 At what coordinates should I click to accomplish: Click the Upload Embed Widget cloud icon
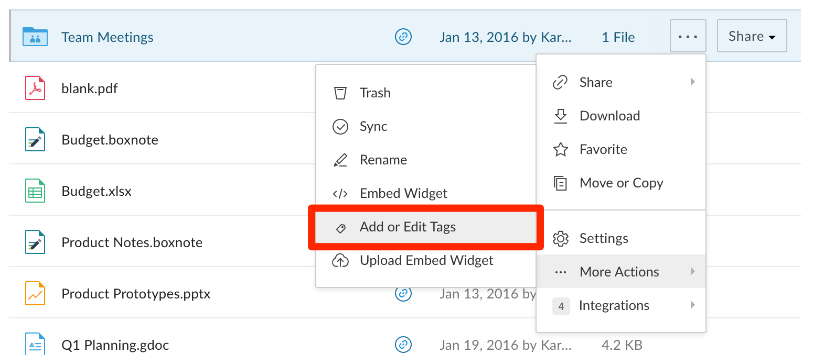tap(340, 261)
